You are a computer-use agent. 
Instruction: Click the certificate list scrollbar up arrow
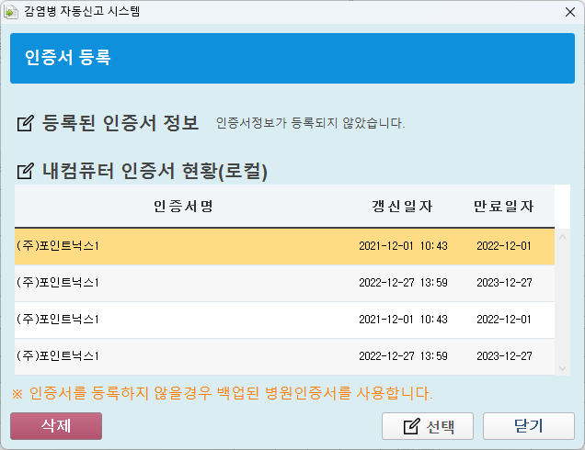point(563,237)
